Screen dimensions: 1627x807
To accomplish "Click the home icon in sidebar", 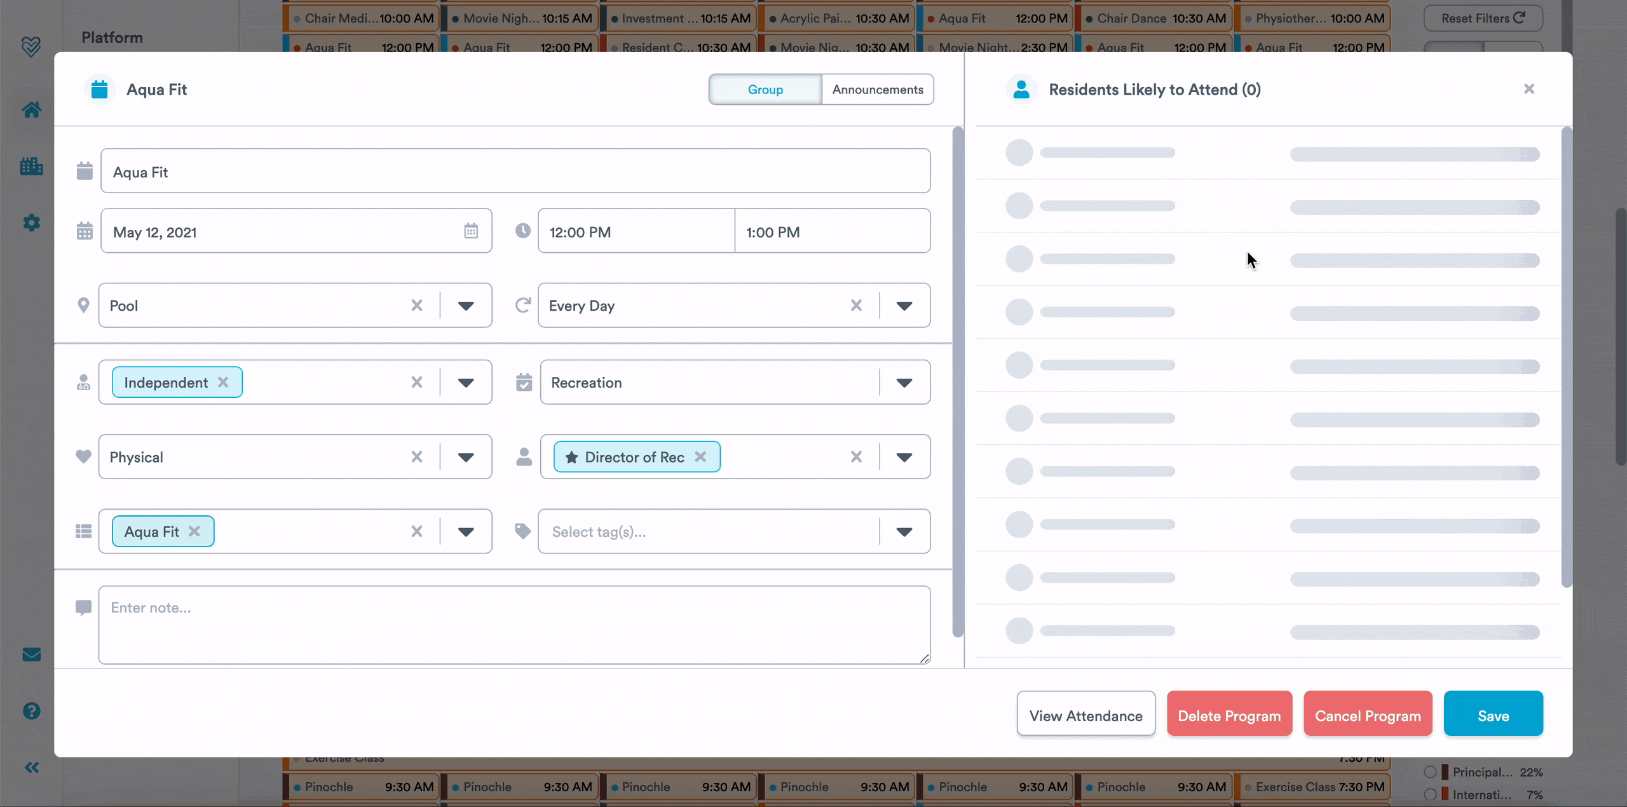I will tap(31, 110).
